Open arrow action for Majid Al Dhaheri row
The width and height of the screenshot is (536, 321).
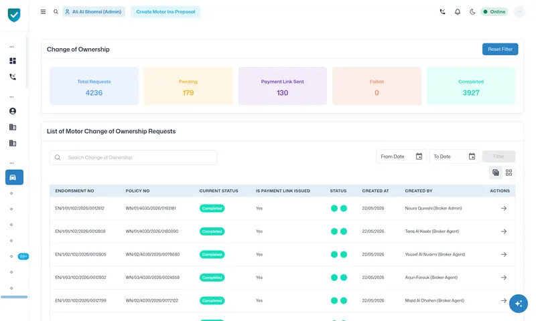point(504,300)
